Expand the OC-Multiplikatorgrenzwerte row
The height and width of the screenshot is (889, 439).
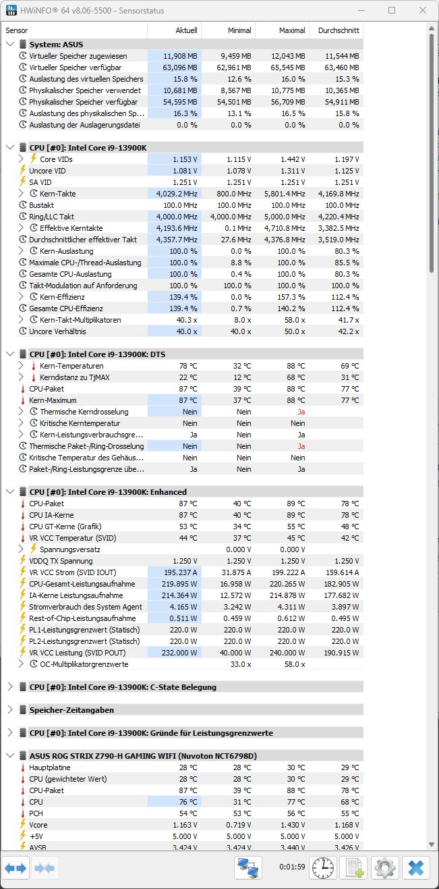pos(21,664)
